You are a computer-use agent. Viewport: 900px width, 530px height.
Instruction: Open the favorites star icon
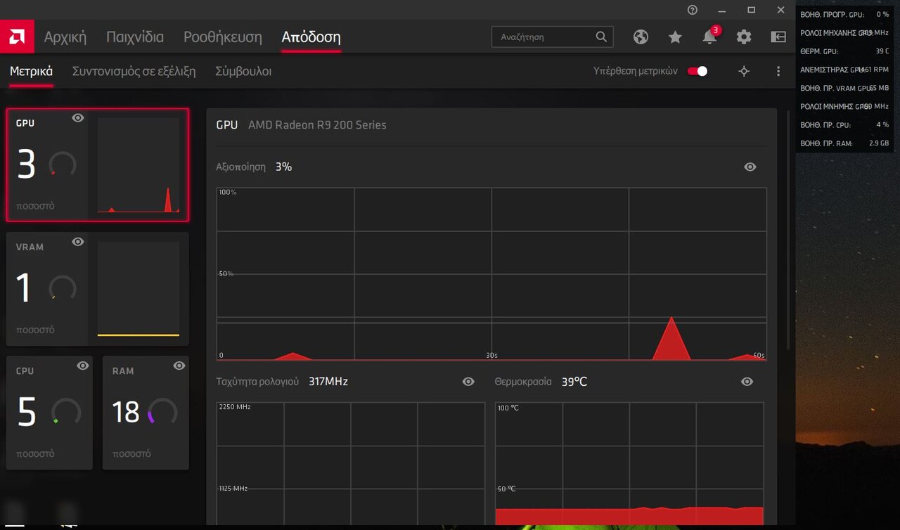(x=675, y=37)
